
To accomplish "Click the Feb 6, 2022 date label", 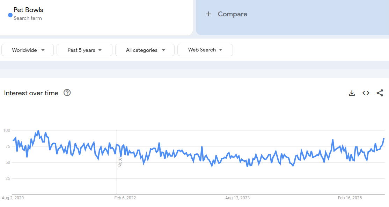I will click(125, 198).
